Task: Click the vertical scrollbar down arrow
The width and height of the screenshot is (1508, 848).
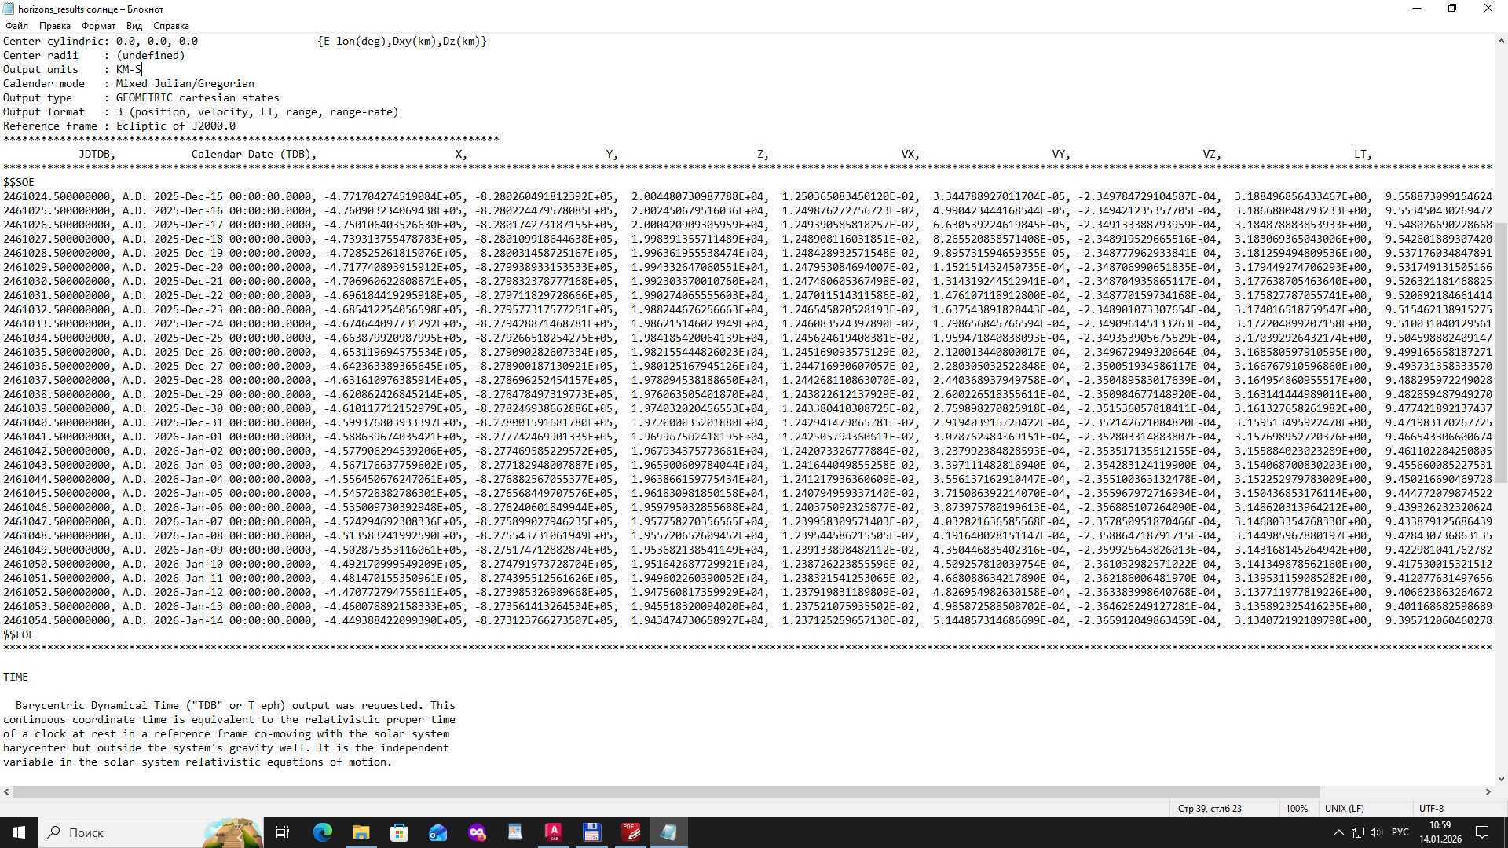Action: tap(1501, 778)
